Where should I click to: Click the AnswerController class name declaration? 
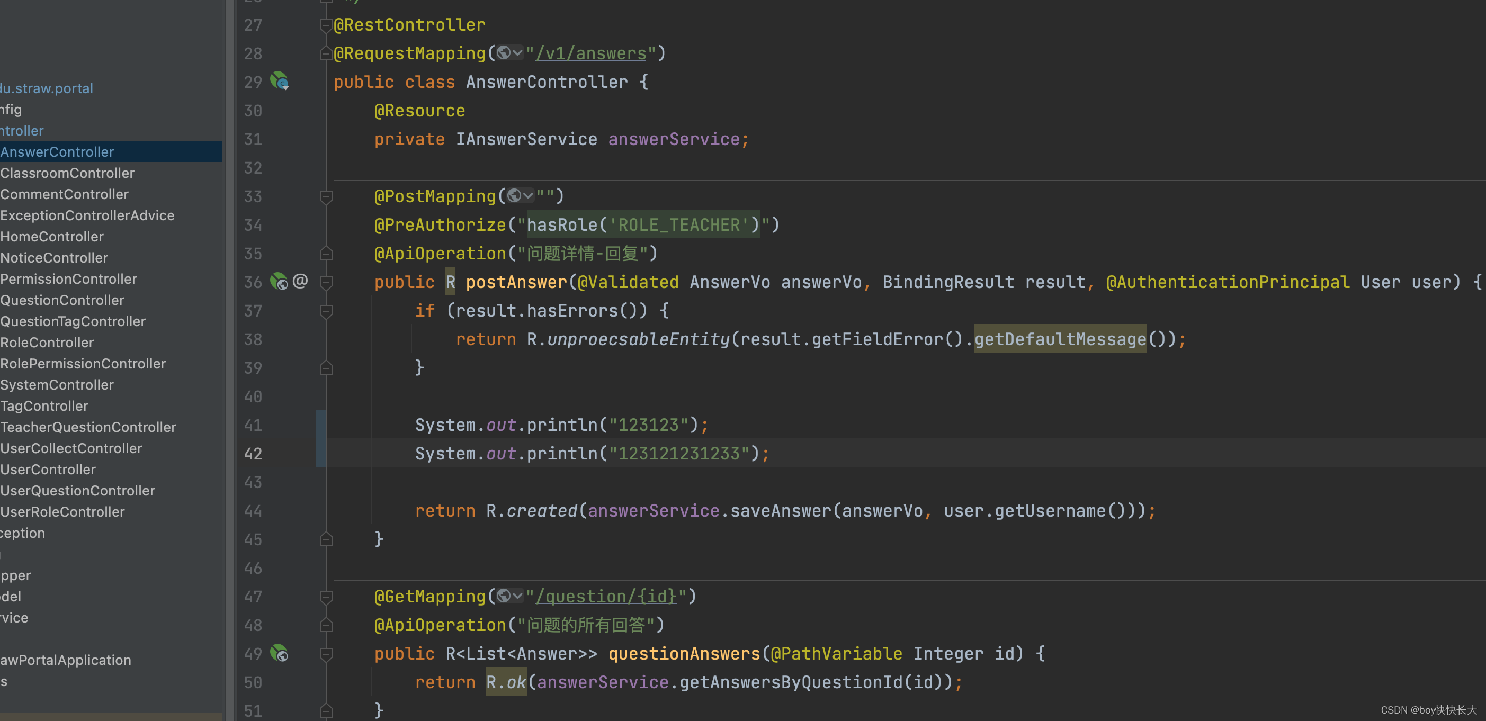pos(547,82)
